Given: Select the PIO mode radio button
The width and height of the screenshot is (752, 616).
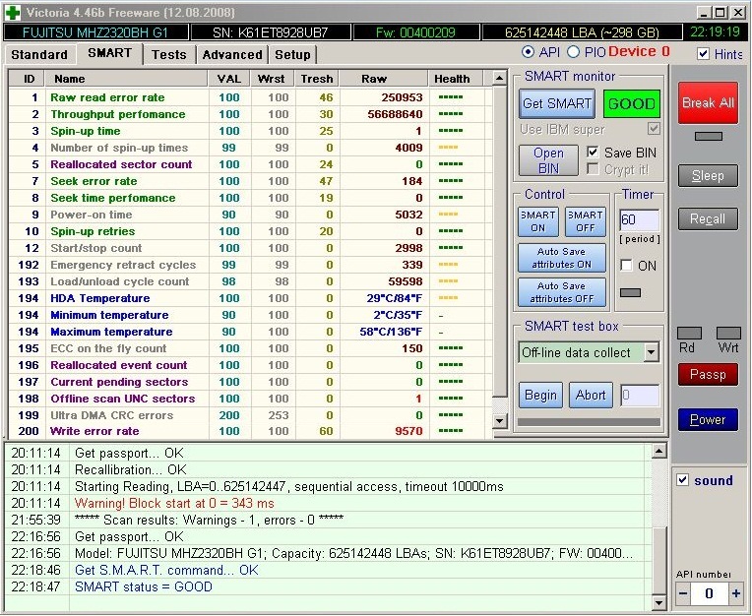Looking at the screenshot, I should 574,52.
